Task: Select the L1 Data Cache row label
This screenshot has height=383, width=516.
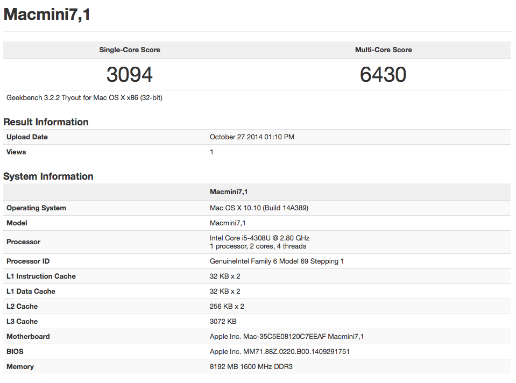Action: [x=31, y=292]
